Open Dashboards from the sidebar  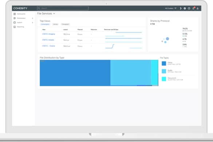[x=21, y=14]
